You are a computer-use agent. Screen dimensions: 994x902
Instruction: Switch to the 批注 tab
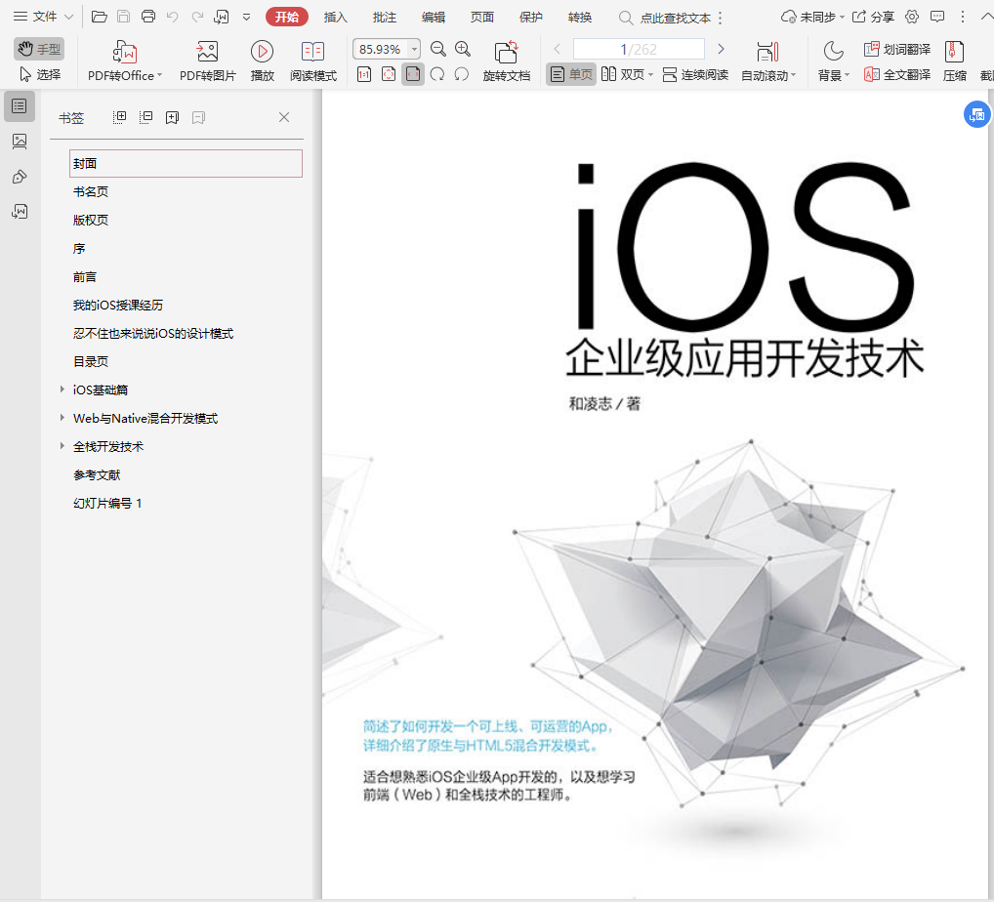(x=384, y=18)
